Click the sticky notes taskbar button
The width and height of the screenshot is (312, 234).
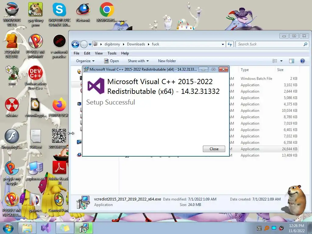[x=65, y=228]
